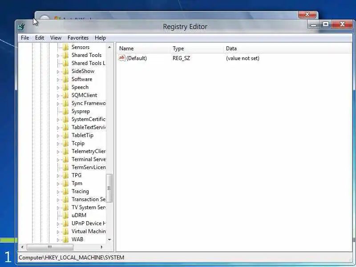Expand the Virtual Machine key
The width and height of the screenshot is (356, 267).
point(58,232)
